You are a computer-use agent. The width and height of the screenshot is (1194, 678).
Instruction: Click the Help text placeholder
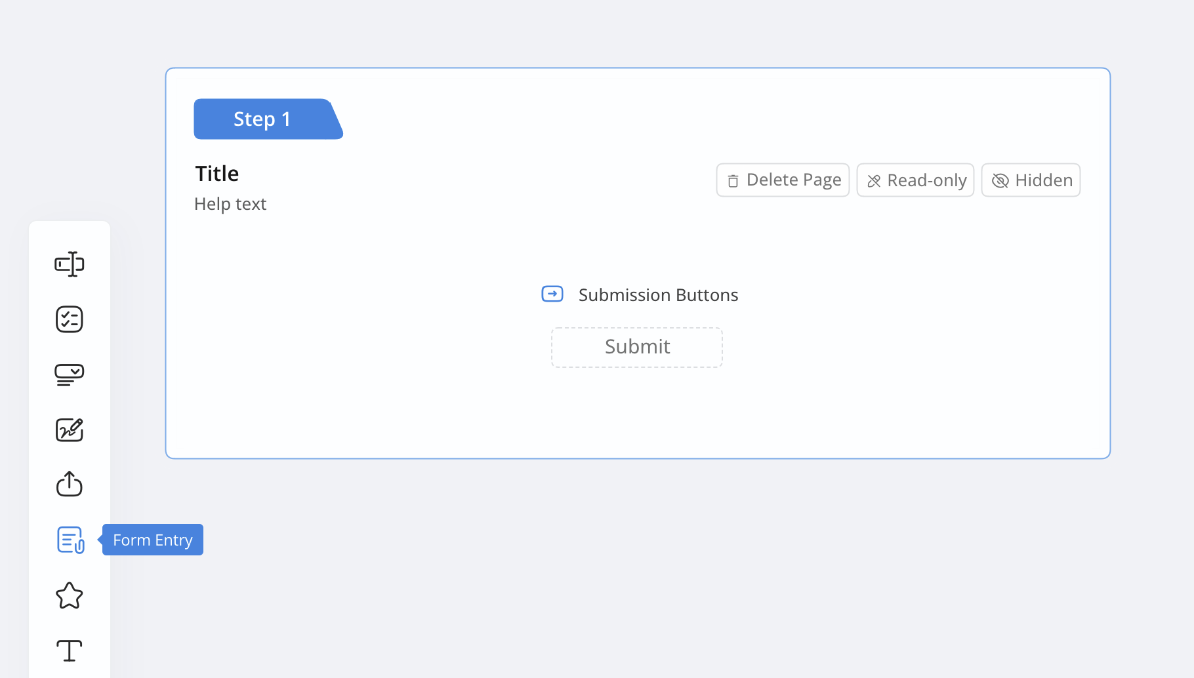[x=230, y=204]
